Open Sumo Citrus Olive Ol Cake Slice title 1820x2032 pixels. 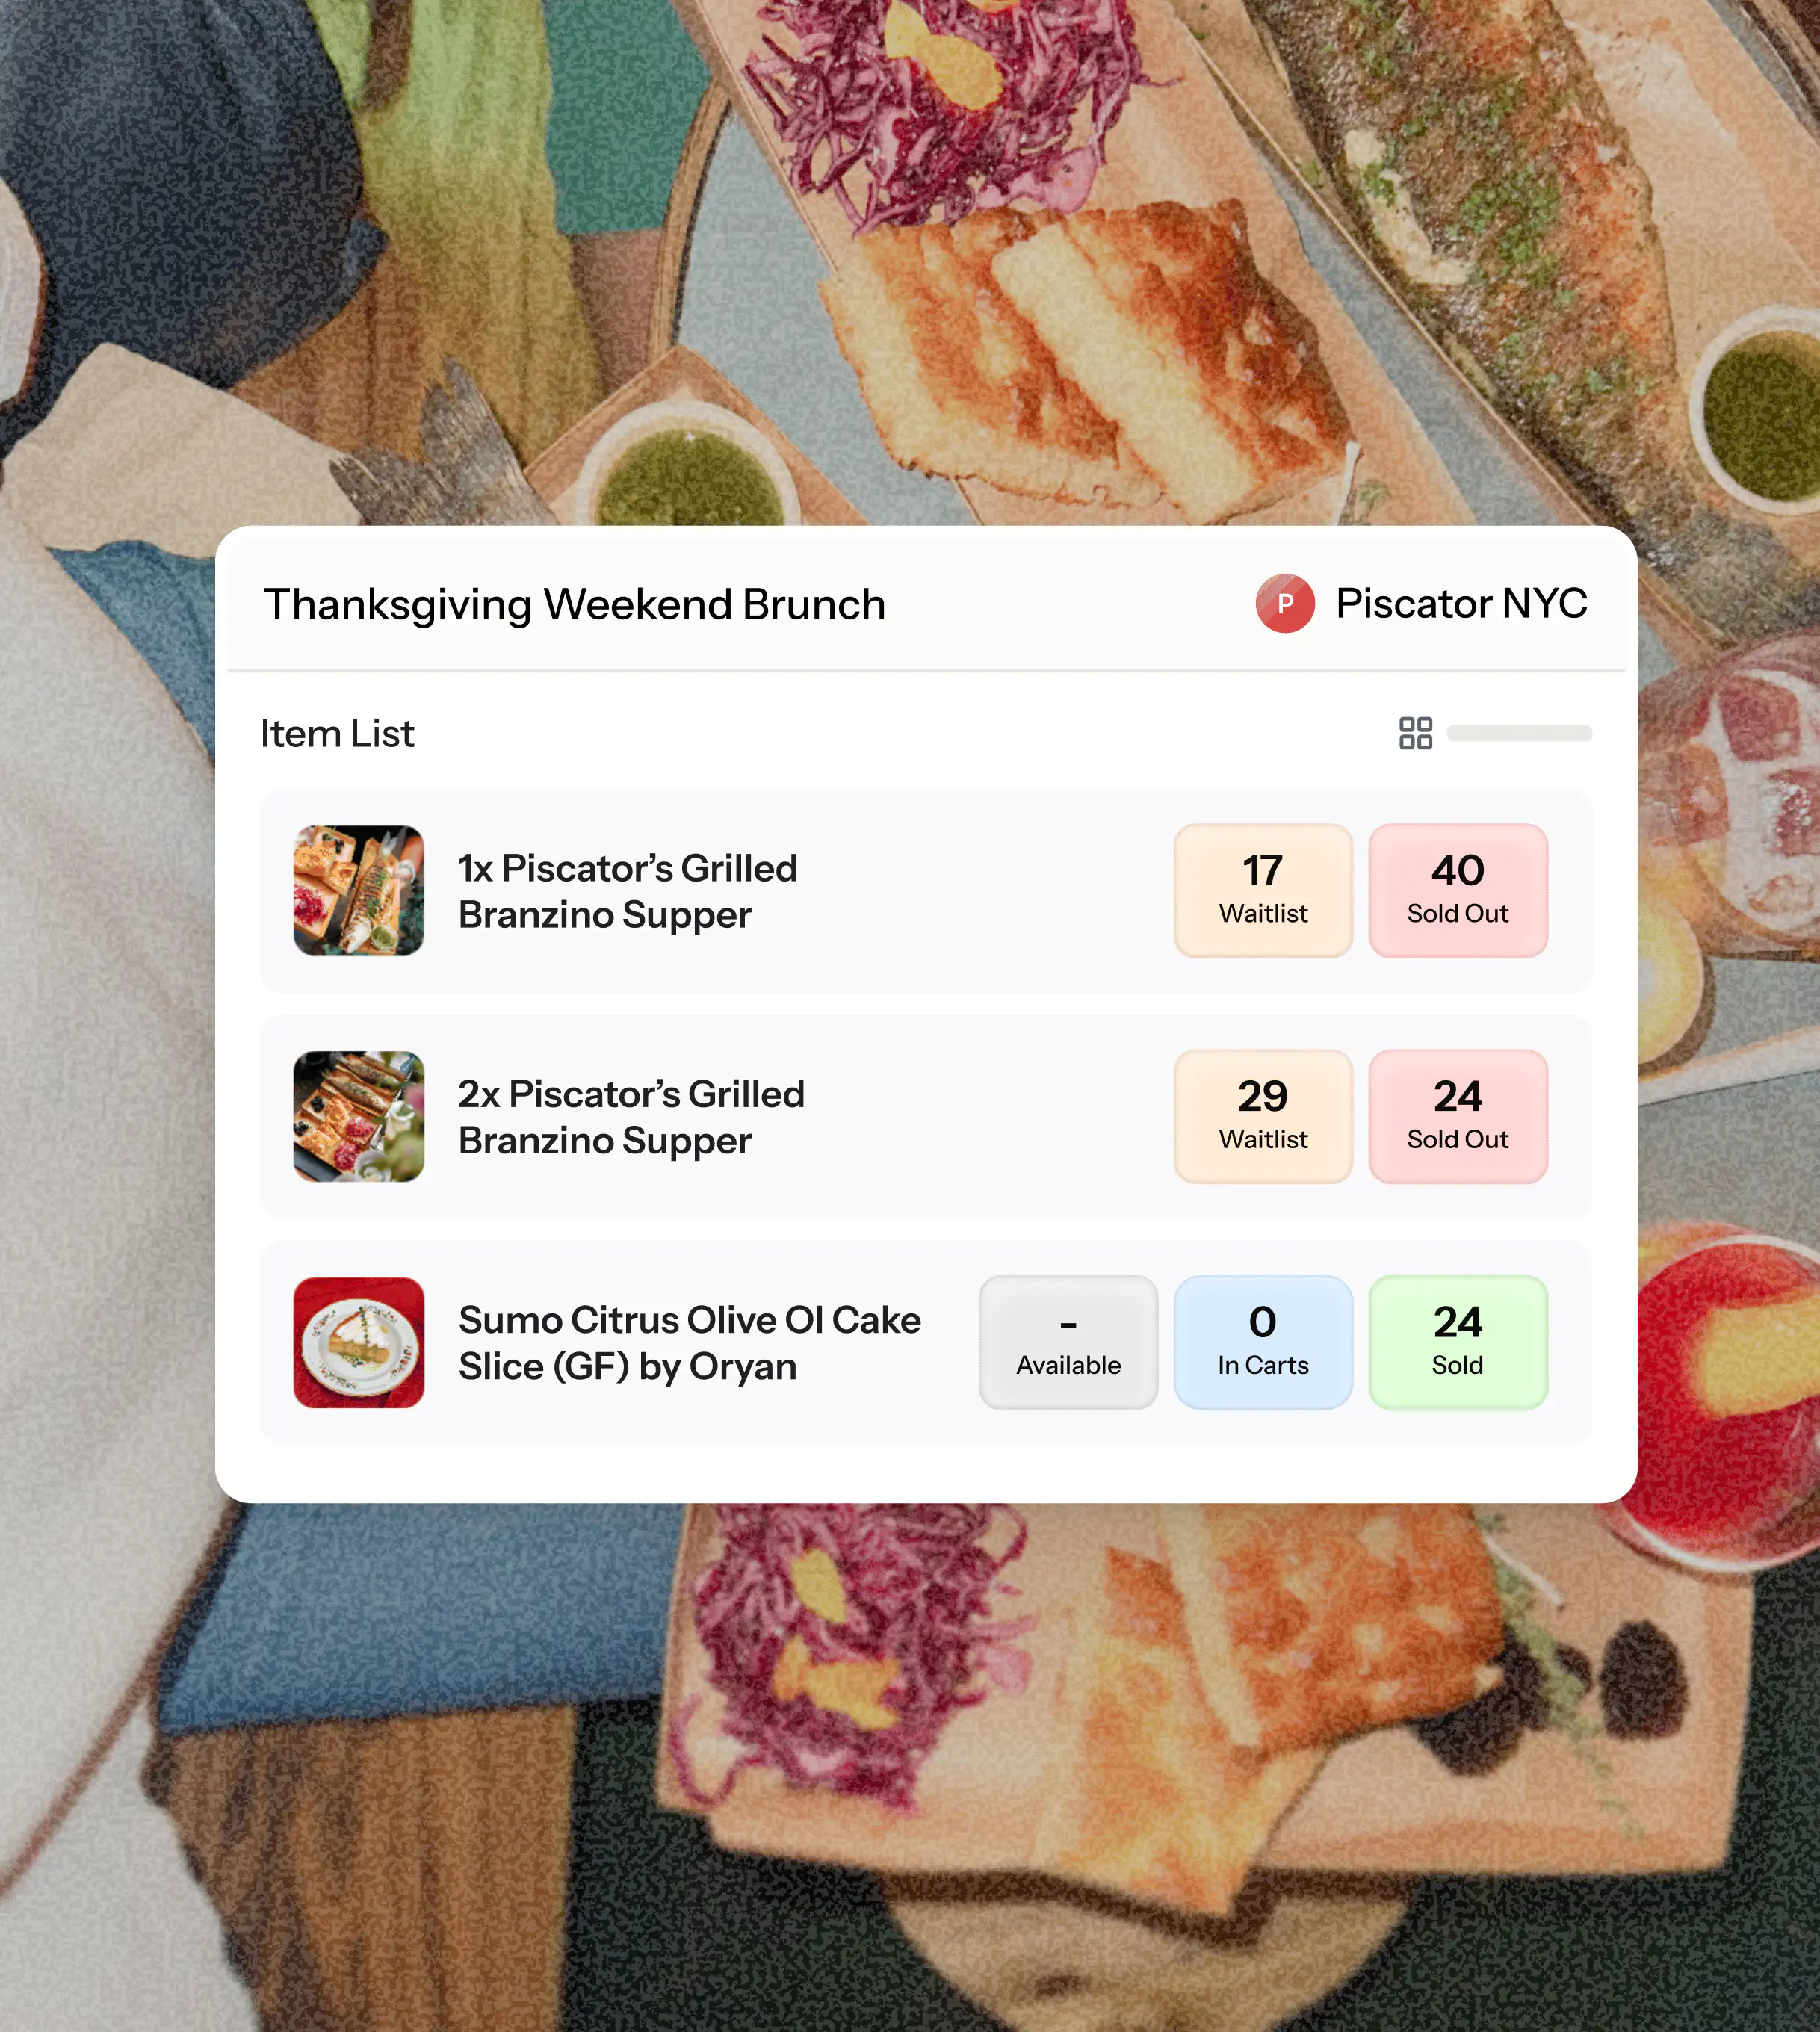coord(690,1343)
